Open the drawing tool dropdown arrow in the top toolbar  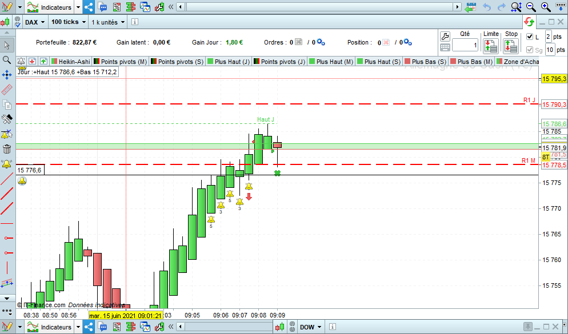tap(19, 7)
